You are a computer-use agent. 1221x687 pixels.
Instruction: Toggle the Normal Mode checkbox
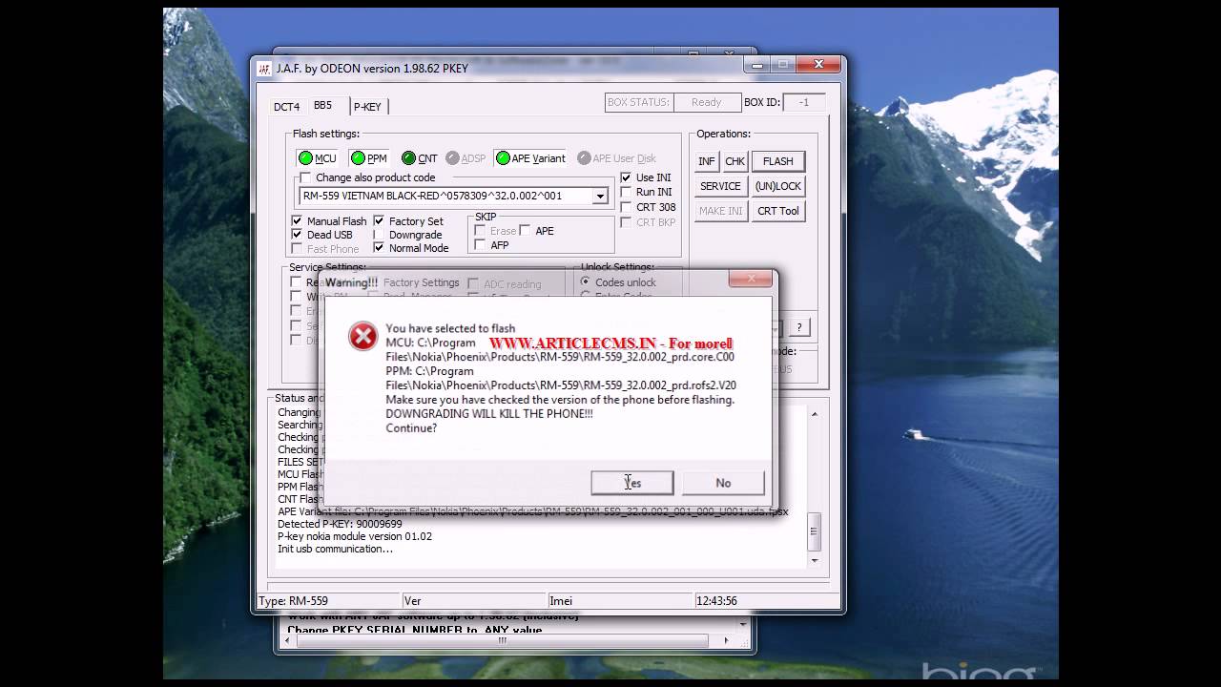(379, 248)
